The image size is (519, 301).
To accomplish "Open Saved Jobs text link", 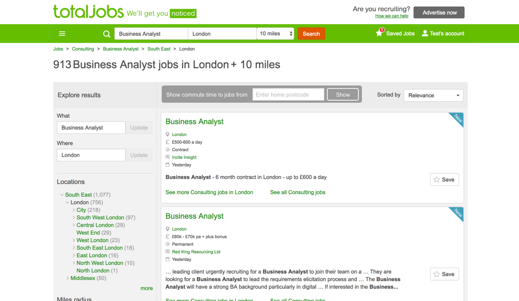I will (400, 33).
